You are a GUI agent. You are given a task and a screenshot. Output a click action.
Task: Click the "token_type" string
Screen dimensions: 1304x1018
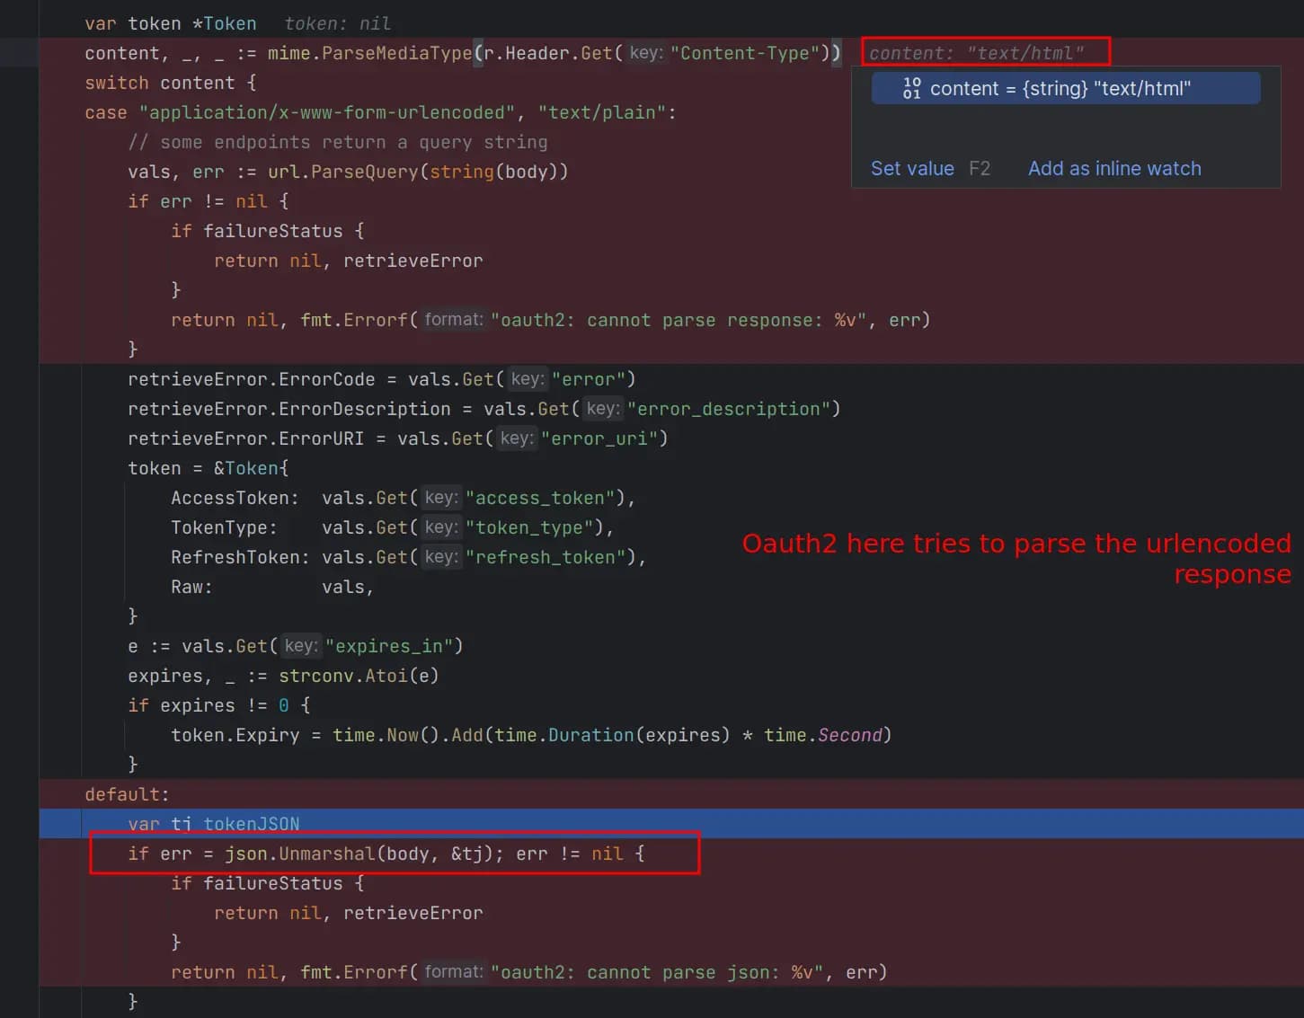point(529,527)
